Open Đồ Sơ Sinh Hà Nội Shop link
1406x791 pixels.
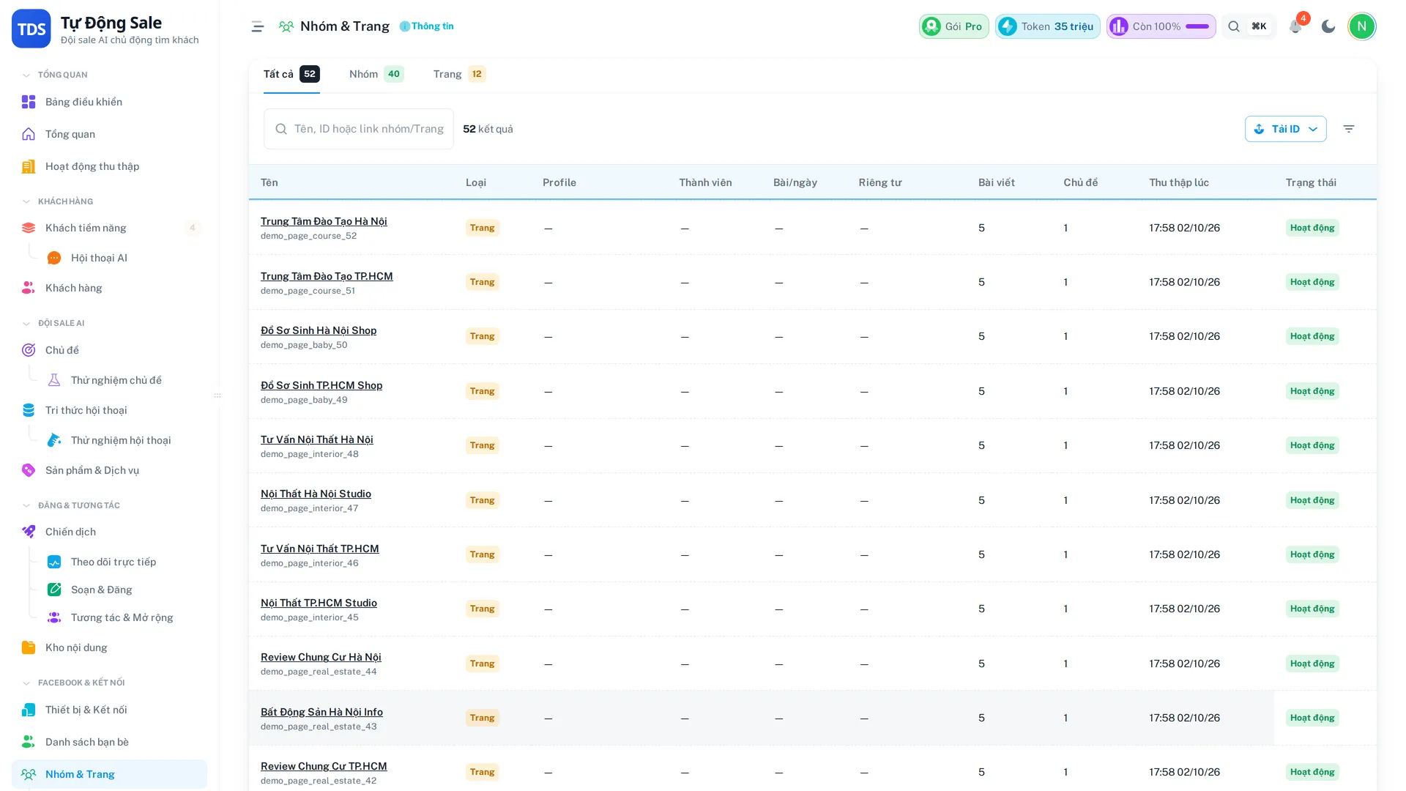tap(319, 330)
